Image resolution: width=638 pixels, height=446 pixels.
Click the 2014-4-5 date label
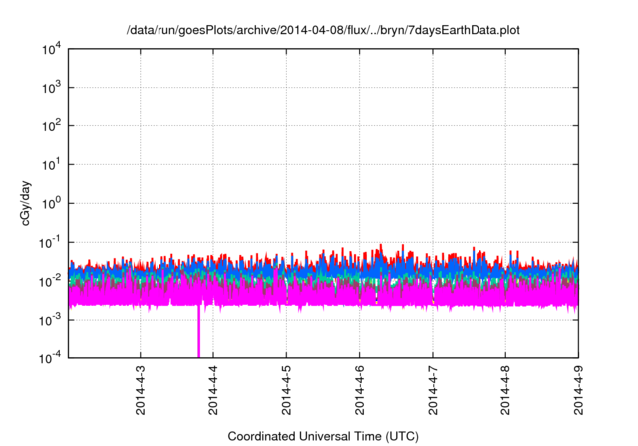tap(286, 390)
